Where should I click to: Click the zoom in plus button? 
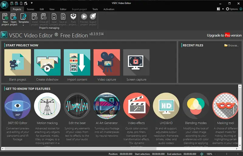click(x=238, y=154)
